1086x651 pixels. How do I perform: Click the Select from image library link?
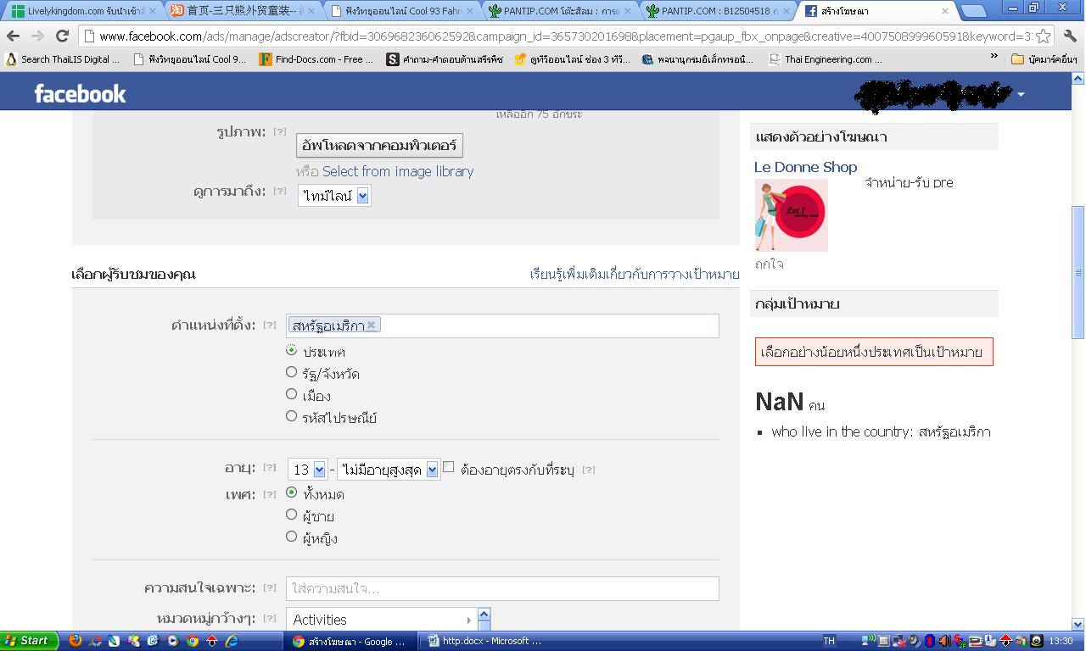coord(398,171)
